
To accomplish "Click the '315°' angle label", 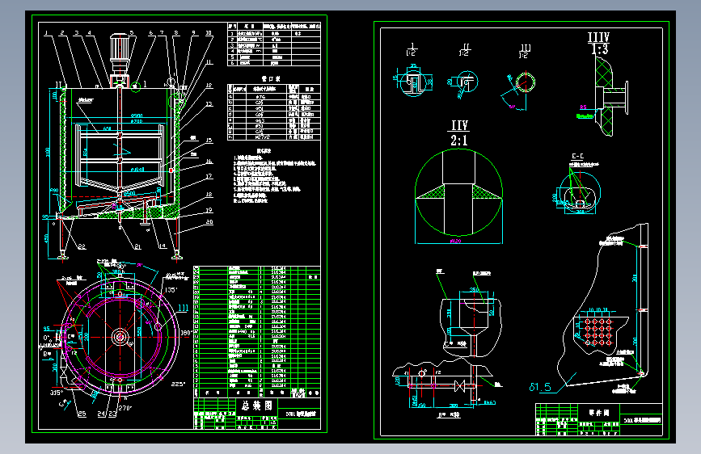I will pos(57,393).
